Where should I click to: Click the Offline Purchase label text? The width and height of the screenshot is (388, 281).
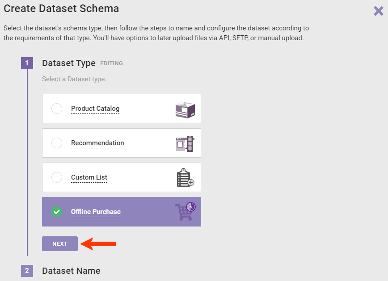click(x=96, y=212)
